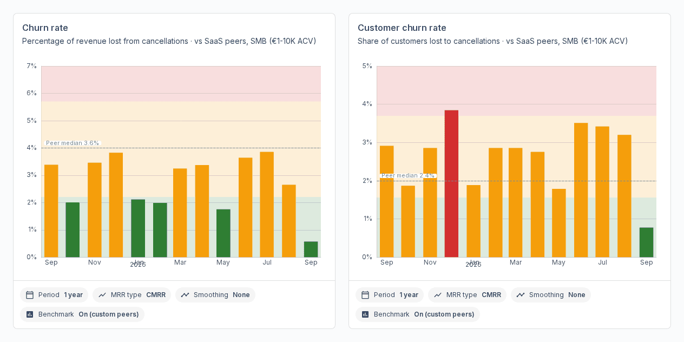Select the orange first Sep bar in Churn rate chart
The width and height of the screenshot is (684, 342).
51,211
